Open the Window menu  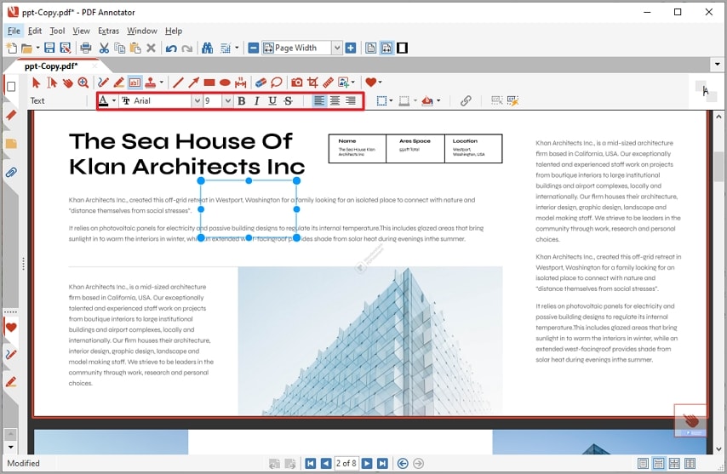142,31
